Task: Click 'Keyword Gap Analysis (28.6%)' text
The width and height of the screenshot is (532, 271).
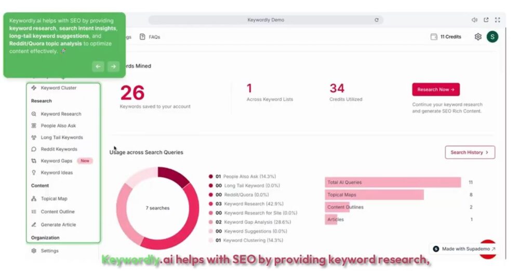Action: point(258,222)
